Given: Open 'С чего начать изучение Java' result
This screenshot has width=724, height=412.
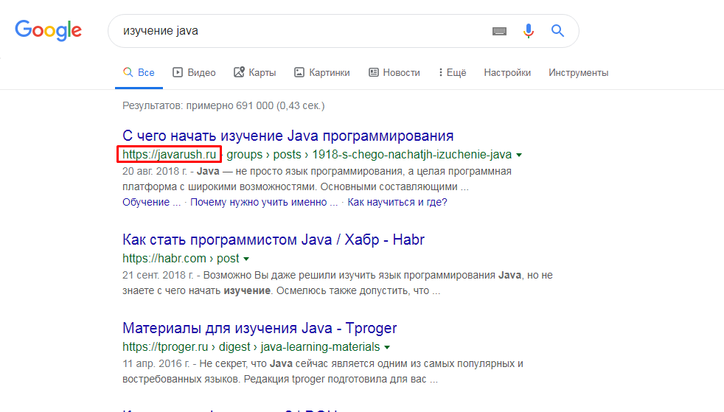Looking at the screenshot, I should pyautogui.click(x=288, y=136).
